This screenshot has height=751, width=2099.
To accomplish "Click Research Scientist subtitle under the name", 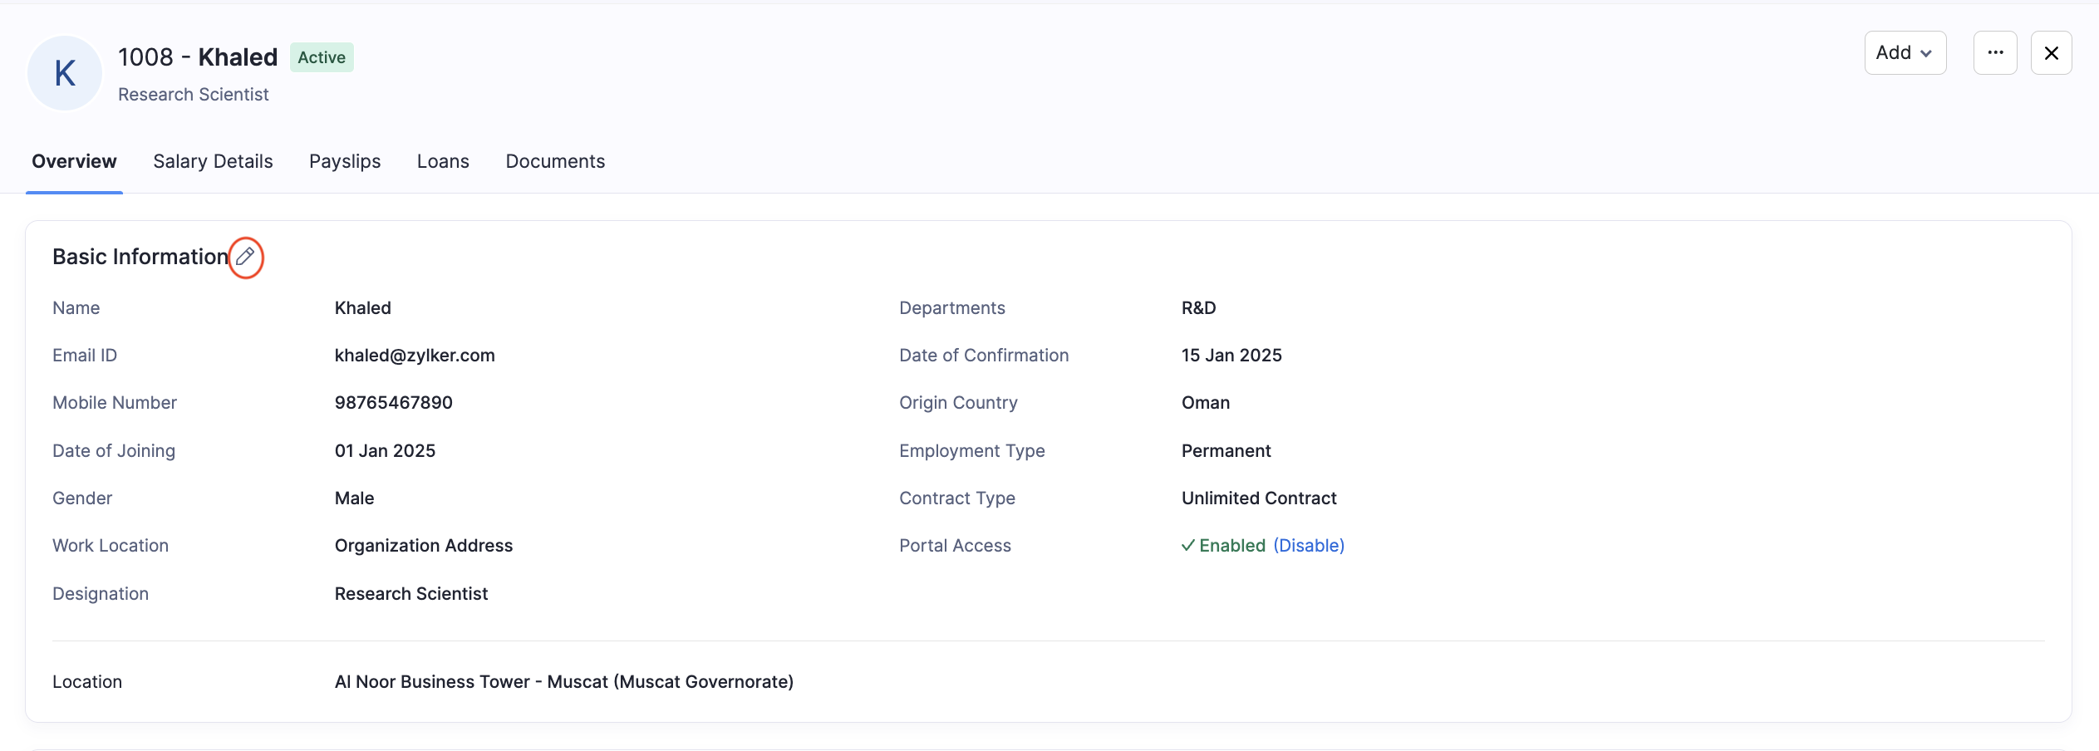I will pyautogui.click(x=194, y=95).
